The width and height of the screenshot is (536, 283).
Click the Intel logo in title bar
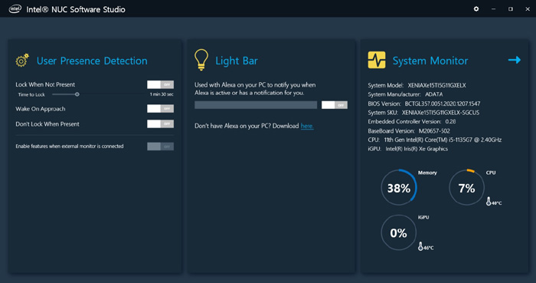(x=15, y=9)
